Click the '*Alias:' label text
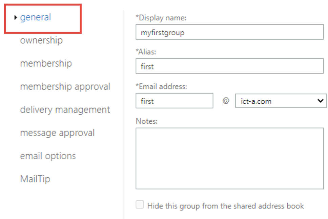The height and width of the screenshot is (219, 328). [146, 52]
